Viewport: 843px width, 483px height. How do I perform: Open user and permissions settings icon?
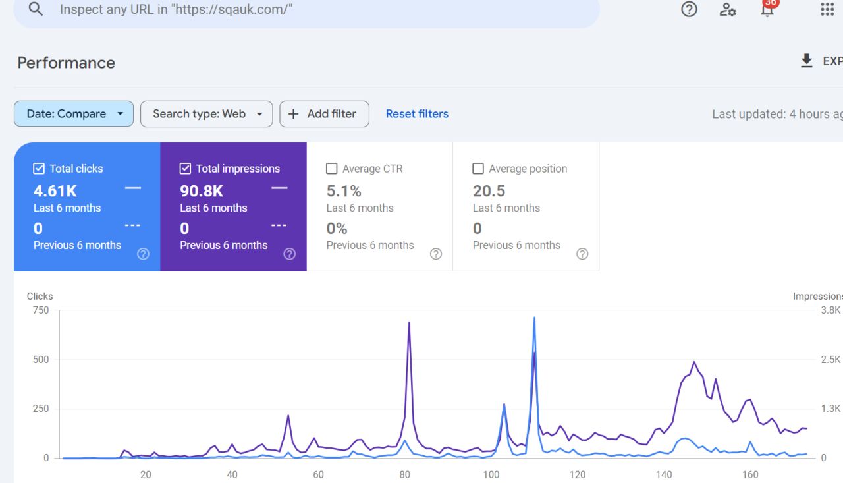pyautogui.click(x=728, y=9)
